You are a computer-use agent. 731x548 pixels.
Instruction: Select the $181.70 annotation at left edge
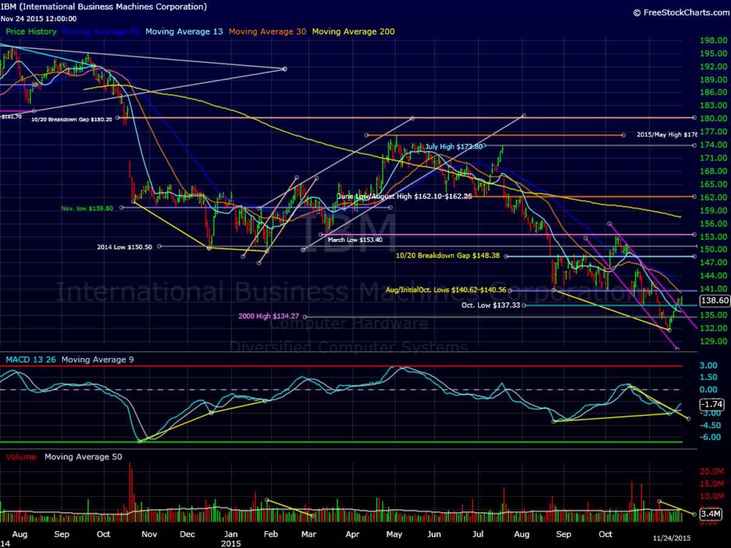point(11,116)
